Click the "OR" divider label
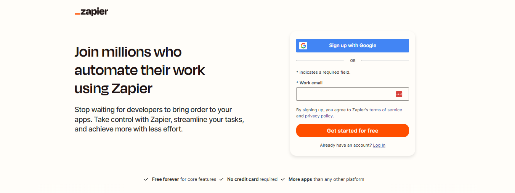 [353, 61]
